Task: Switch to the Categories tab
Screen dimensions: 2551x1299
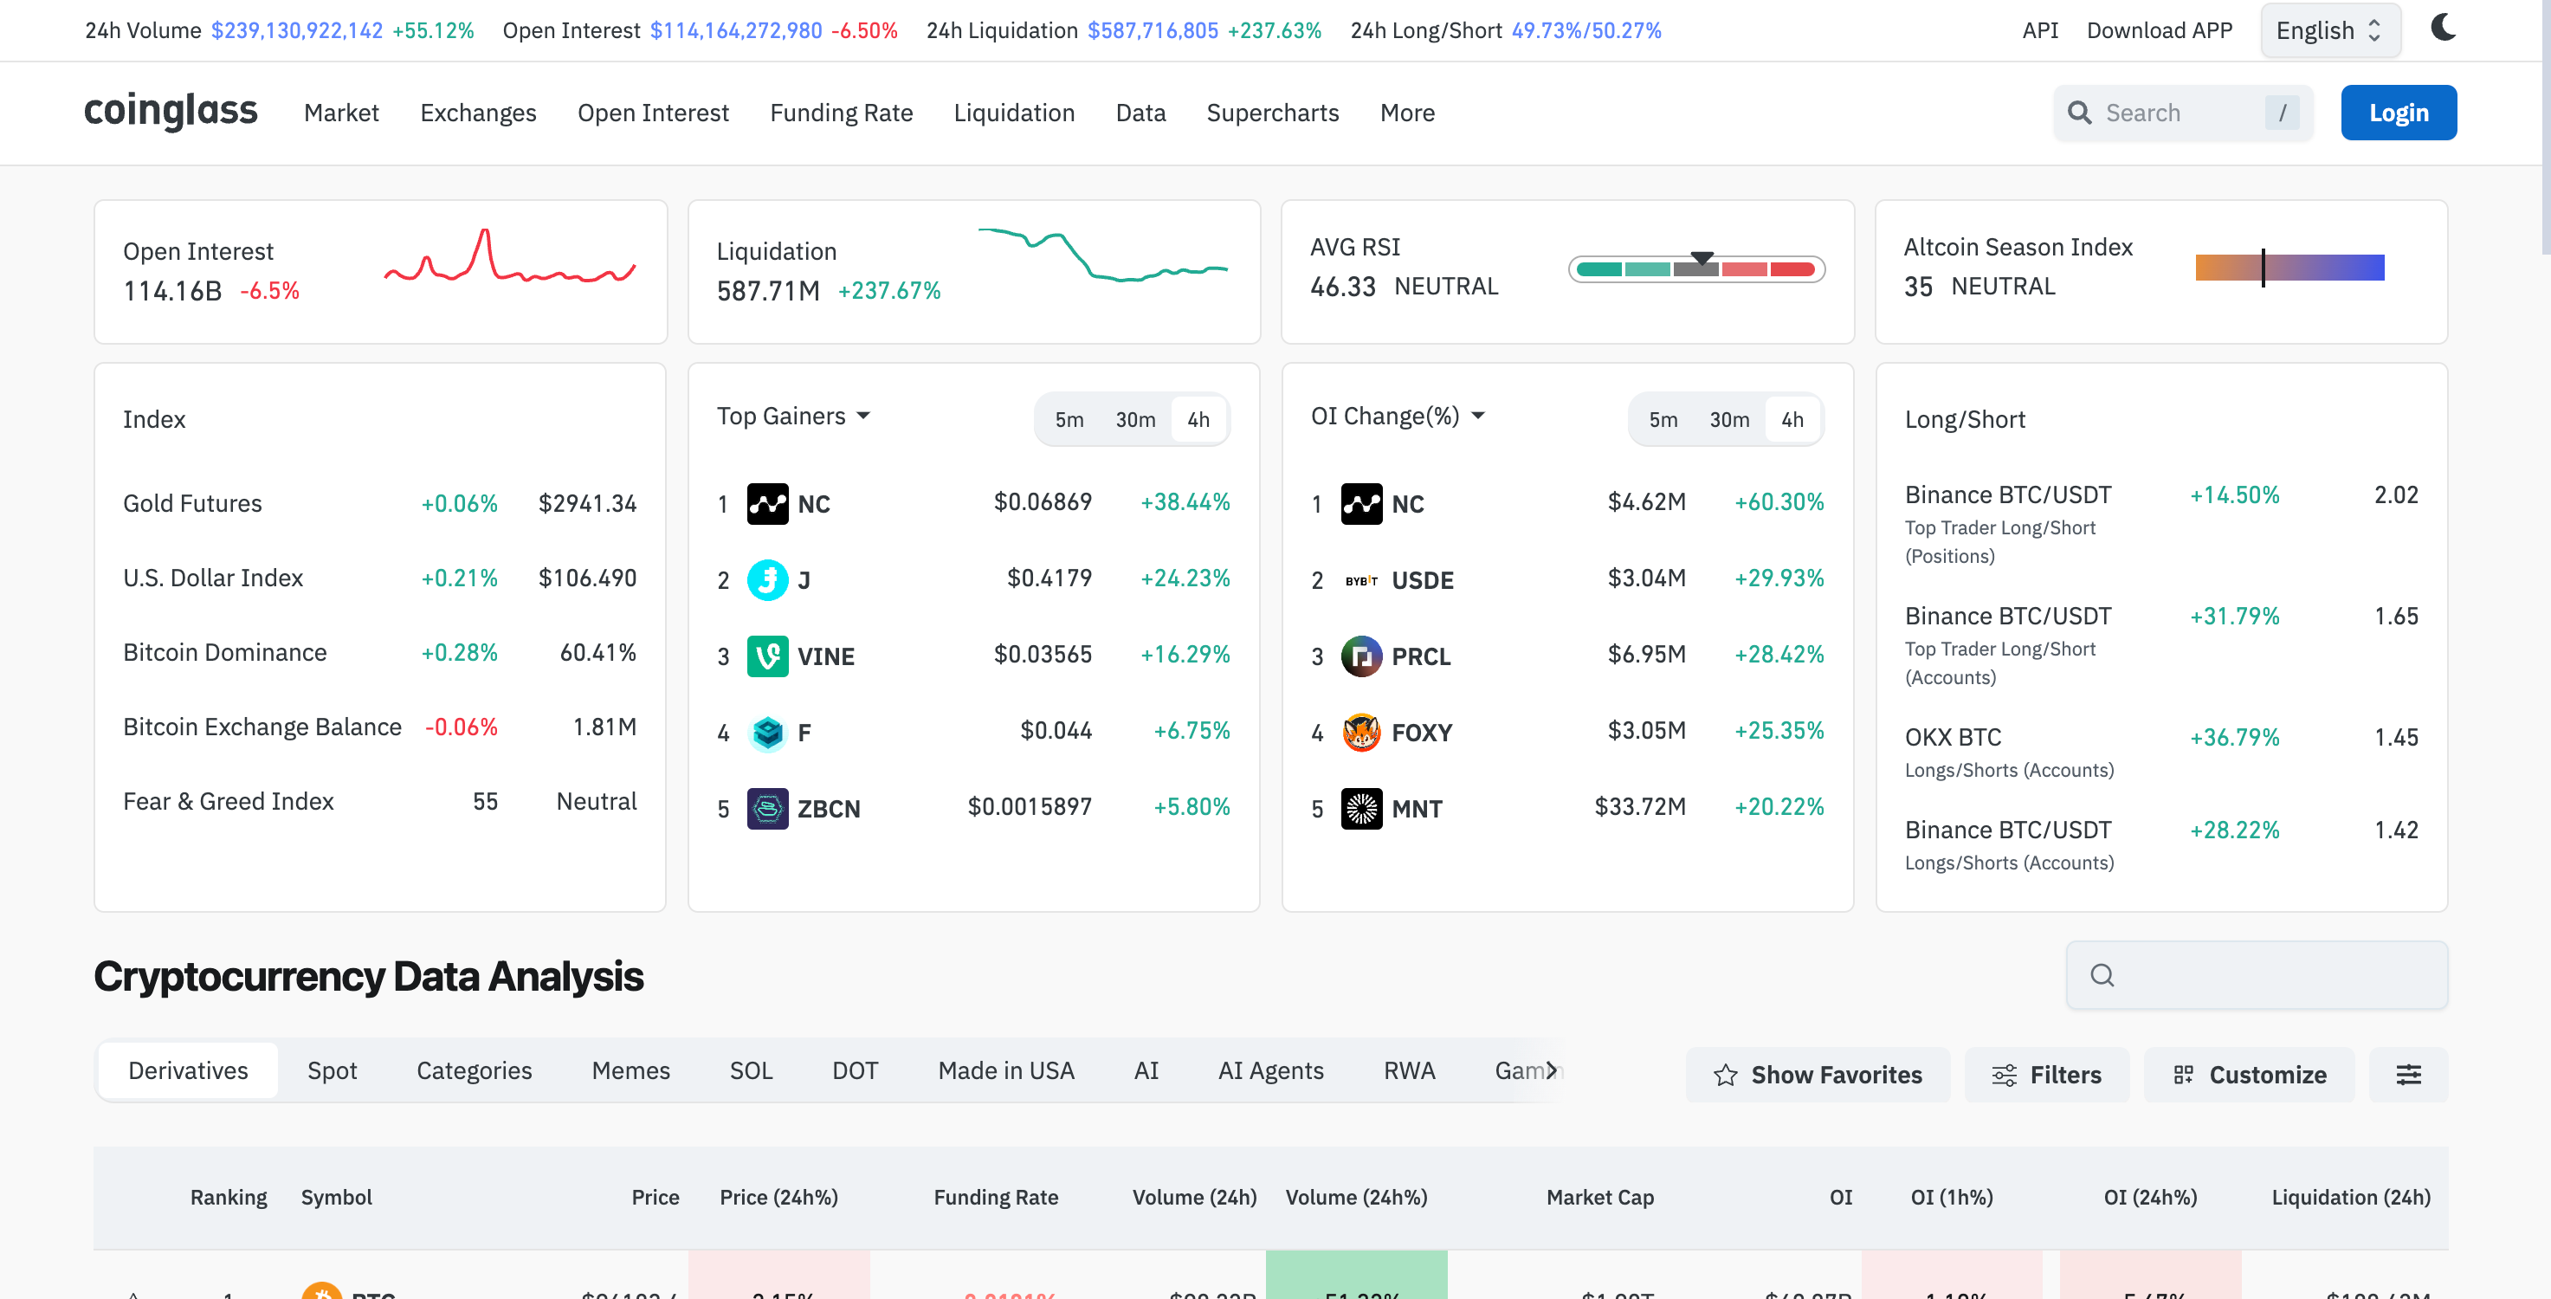Action: [475, 1071]
